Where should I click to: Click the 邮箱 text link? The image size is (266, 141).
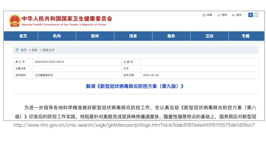[x=209, y=15]
